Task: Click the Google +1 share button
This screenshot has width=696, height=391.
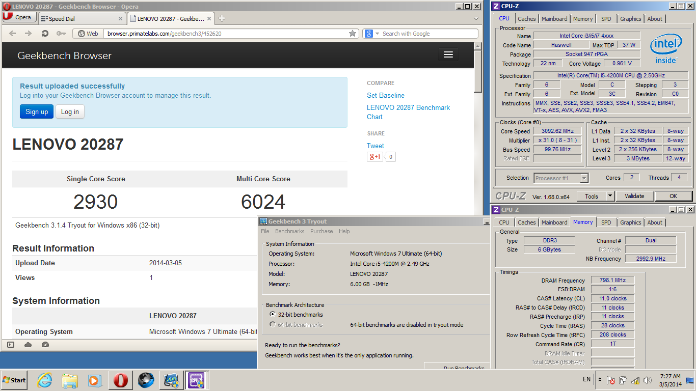Action: pyautogui.click(x=374, y=157)
